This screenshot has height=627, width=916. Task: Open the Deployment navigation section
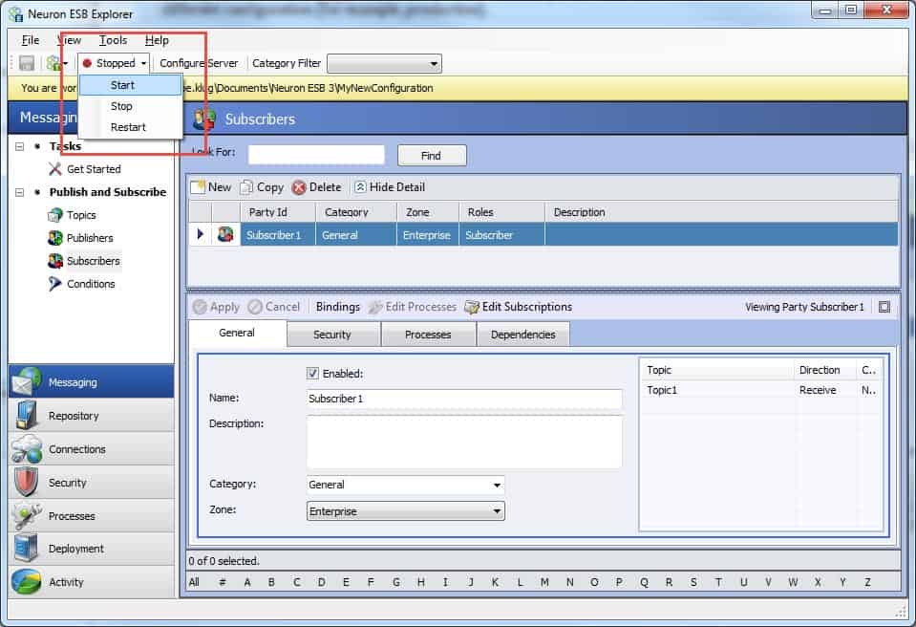[91, 549]
